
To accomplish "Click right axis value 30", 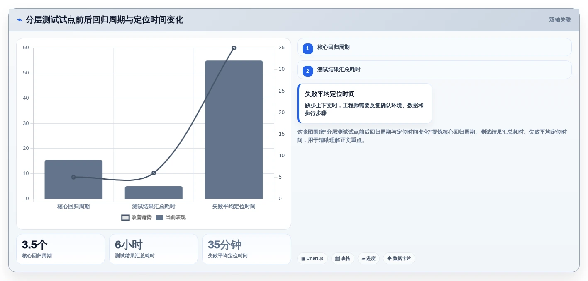I will click(x=282, y=69).
